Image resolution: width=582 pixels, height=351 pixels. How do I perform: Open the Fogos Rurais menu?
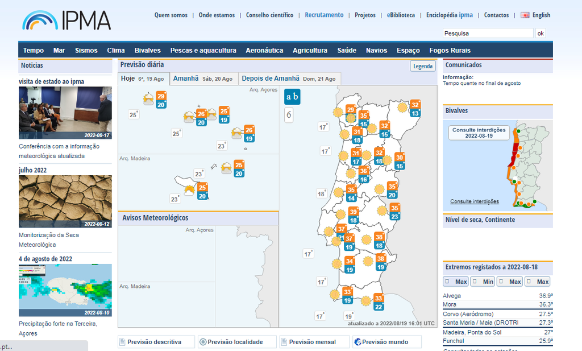(450, 51)
